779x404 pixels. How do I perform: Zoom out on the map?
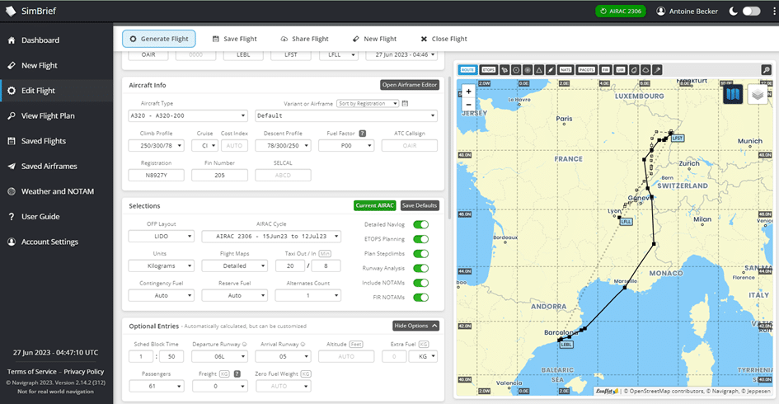468,105
